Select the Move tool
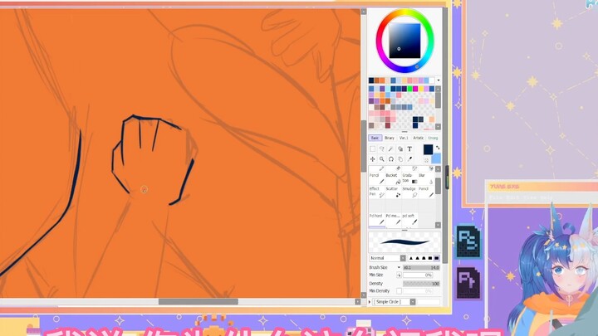This screenshot has width=598, height=336. pos(373,159)
